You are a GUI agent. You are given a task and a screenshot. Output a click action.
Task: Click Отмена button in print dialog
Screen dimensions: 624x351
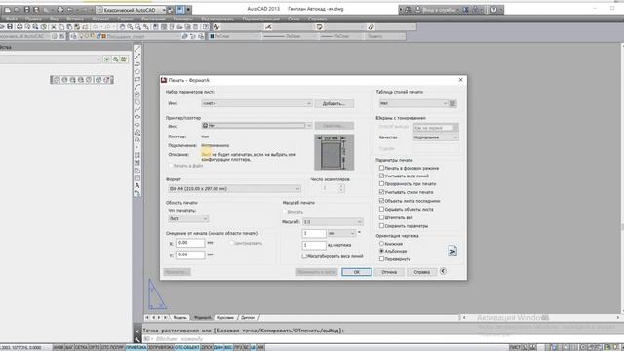coord(389,272)
